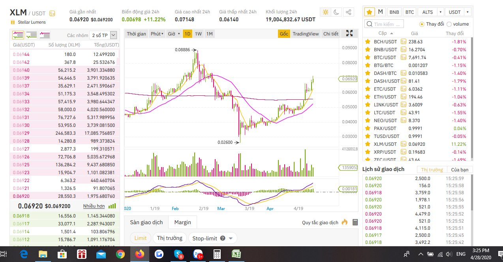
Task: Select volume radio option
Action: click(449, 24)
